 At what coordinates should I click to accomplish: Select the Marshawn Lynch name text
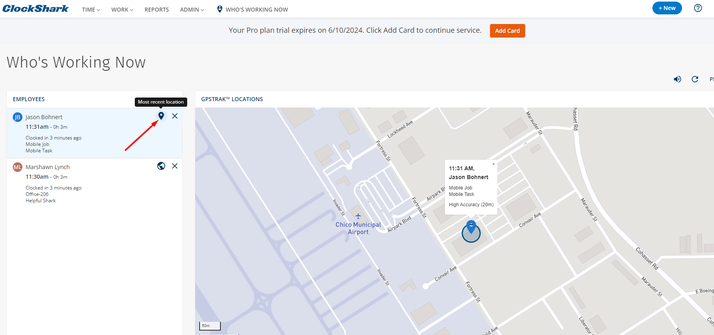[48, 167]
